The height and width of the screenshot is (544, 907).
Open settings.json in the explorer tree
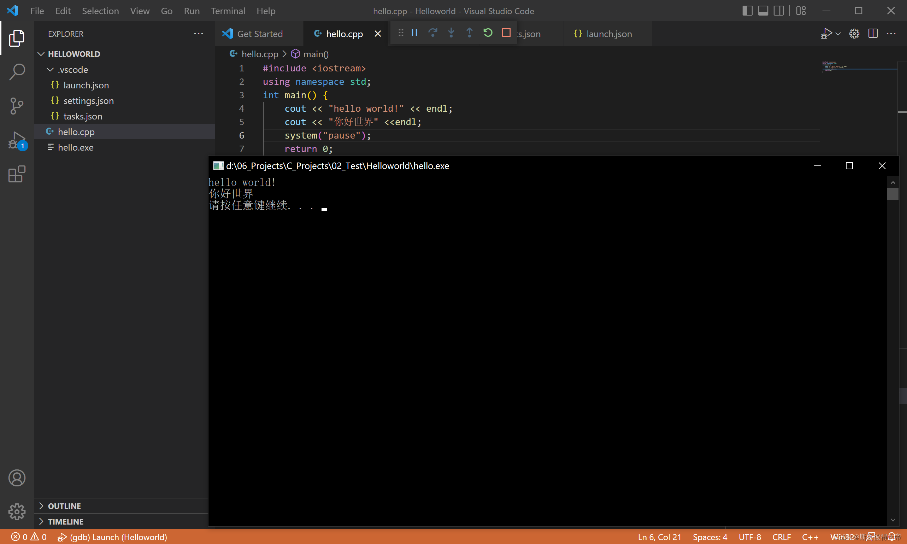(124, 100)
